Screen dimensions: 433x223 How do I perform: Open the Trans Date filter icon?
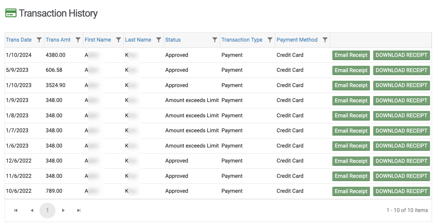pos(39,40)
